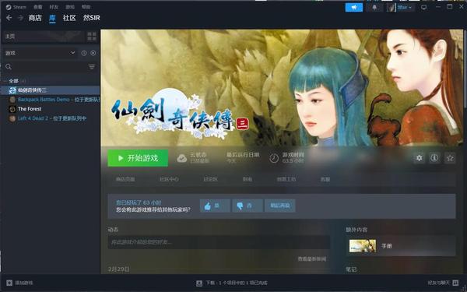The image size is (467, 292).
Task: Click the blue announcements megaphone icon
Action: pos(354,8)
